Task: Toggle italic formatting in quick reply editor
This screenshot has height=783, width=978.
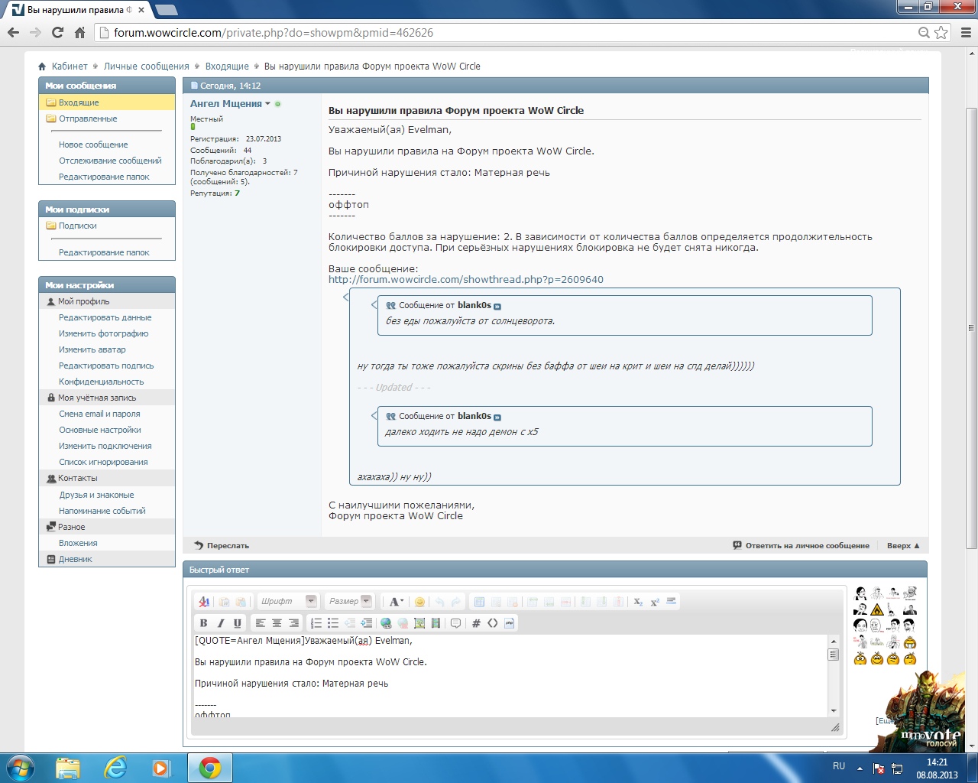Action: pos(221,623)
